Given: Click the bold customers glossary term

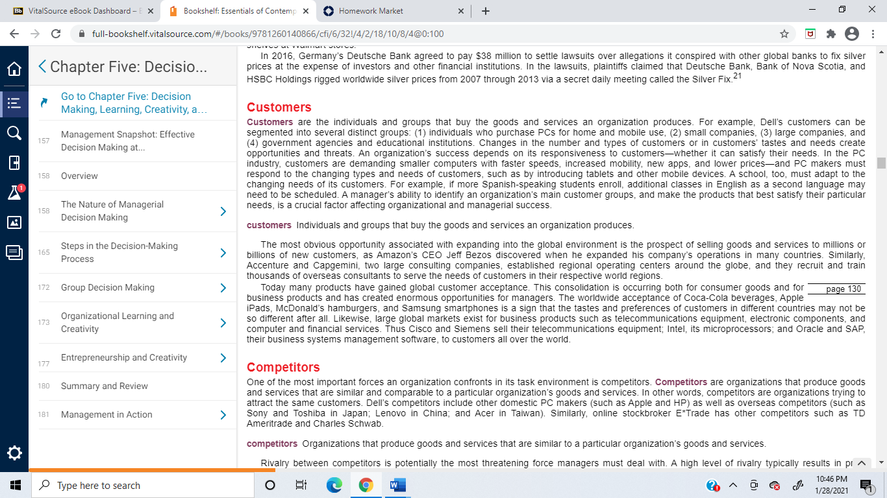Looking at the screenshot, I should (x=269, y=225).
